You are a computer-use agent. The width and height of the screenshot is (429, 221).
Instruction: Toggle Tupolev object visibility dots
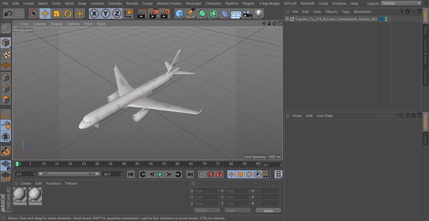point(386,19)
